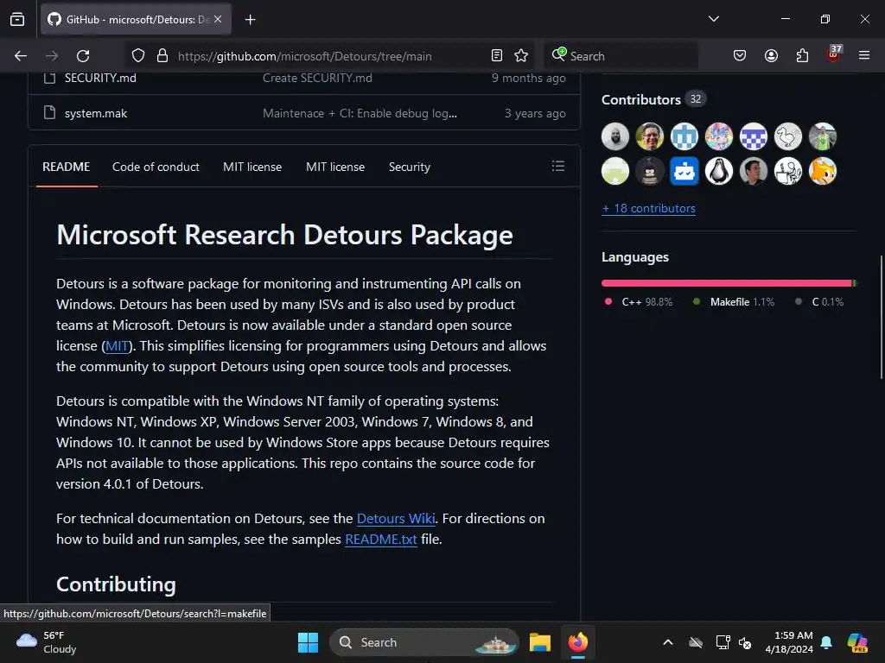
Task: Open OneDrive cloud tray icon
Action: [696, 642]
